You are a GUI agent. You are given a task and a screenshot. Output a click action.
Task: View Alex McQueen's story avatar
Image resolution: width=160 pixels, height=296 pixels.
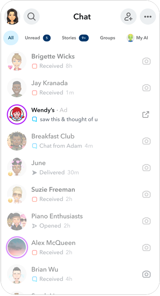[x=17, y=248]
